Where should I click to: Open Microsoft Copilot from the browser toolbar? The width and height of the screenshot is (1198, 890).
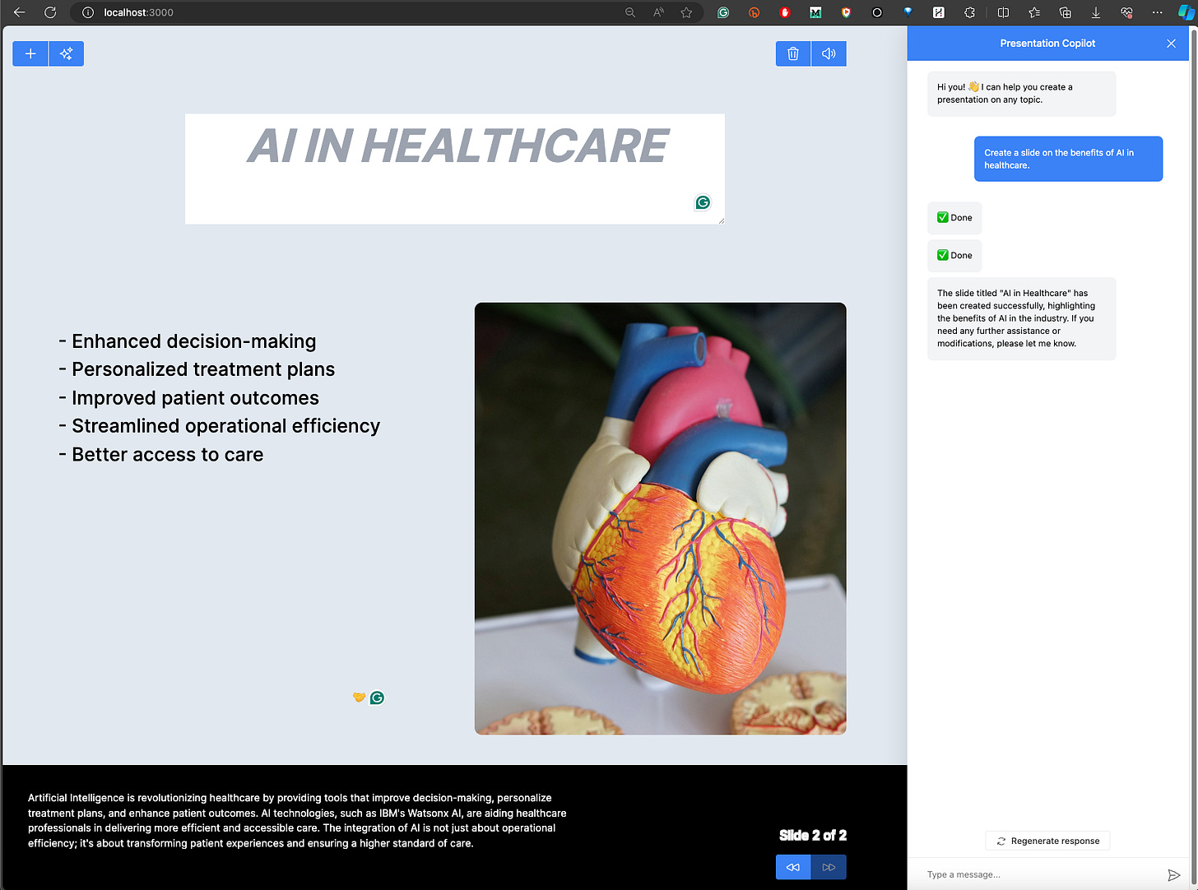[1186, 12]
